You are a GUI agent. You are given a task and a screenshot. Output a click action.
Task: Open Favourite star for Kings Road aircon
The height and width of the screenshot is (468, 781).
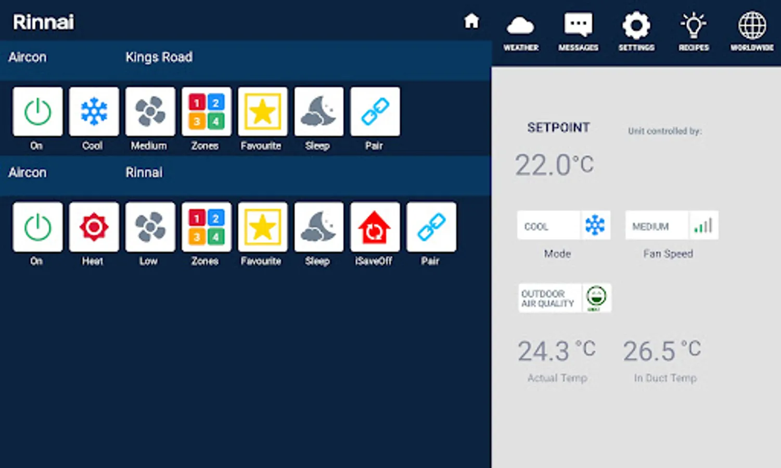click(x=263, y=112)
